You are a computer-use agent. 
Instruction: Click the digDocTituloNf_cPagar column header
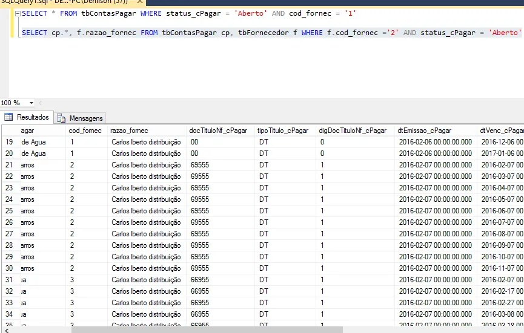[x=353, y=131]
